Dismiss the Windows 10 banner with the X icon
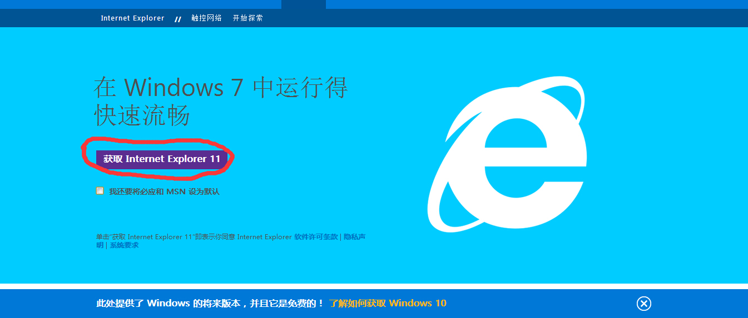This screenshot has width=748, height=318. [x=644, y=304]
